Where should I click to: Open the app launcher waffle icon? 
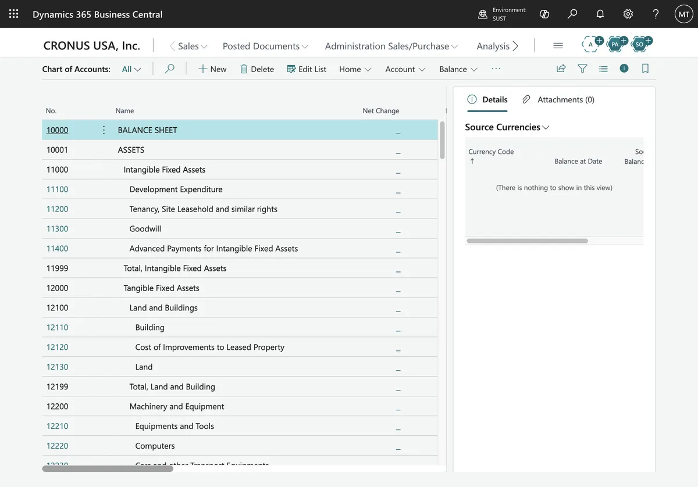14,14
